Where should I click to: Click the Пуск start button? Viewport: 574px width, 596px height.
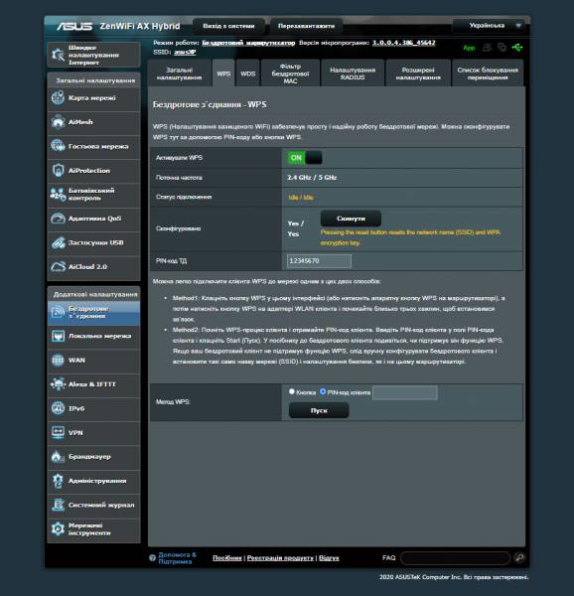319,410
